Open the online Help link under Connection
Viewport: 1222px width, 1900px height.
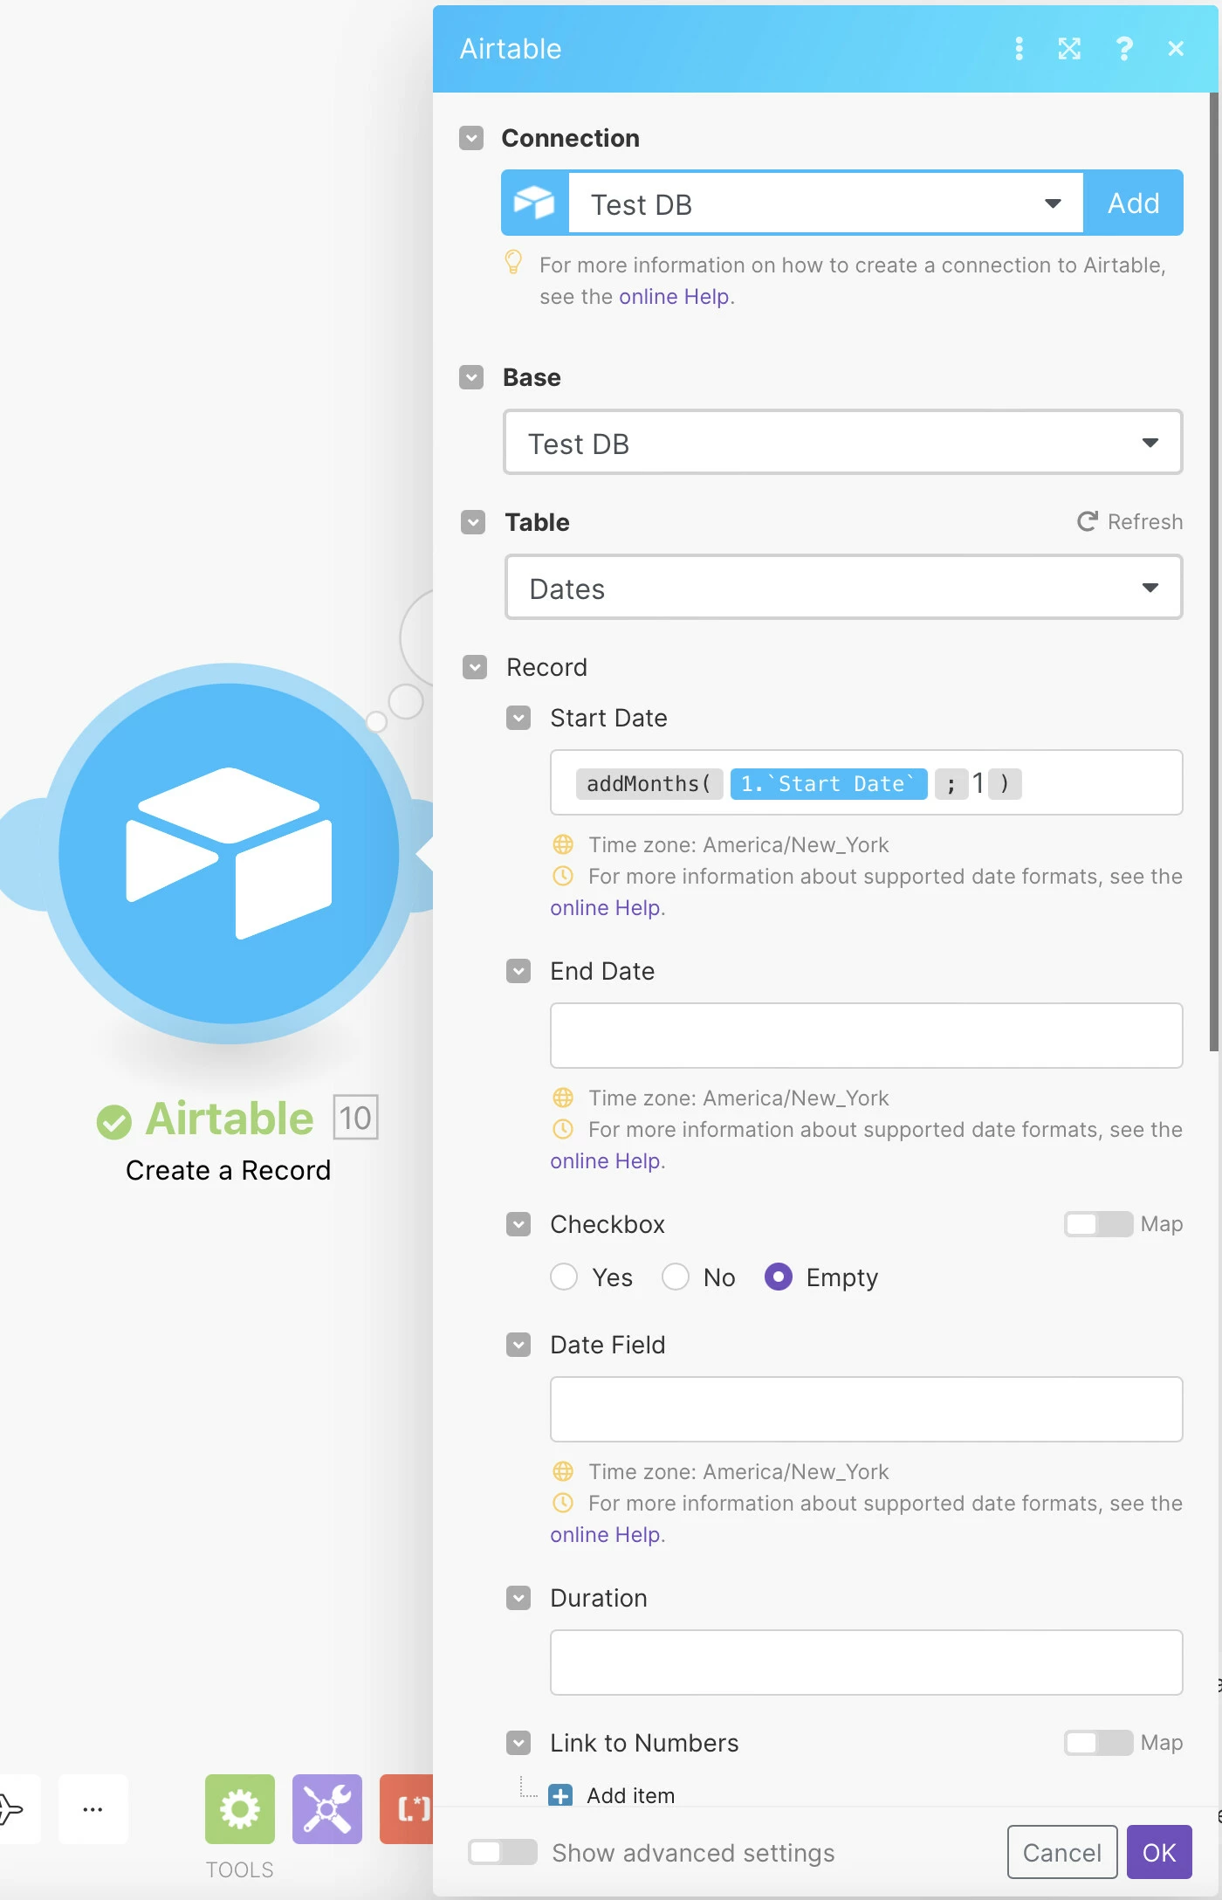coord(674,297)
